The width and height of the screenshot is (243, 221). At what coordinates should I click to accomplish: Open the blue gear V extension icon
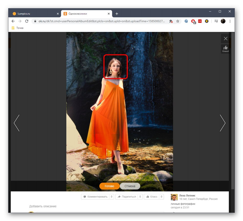(x=186, y=21)
